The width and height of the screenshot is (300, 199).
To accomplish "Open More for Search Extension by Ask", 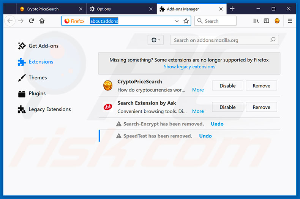I will pos(198,111).
